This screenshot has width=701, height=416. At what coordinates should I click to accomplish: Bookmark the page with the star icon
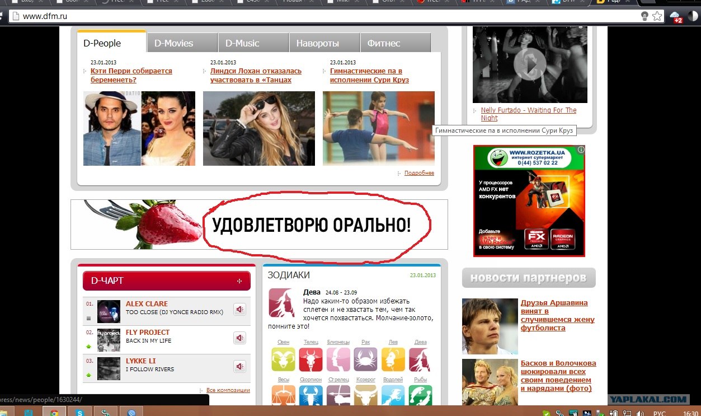click(657, 16)
